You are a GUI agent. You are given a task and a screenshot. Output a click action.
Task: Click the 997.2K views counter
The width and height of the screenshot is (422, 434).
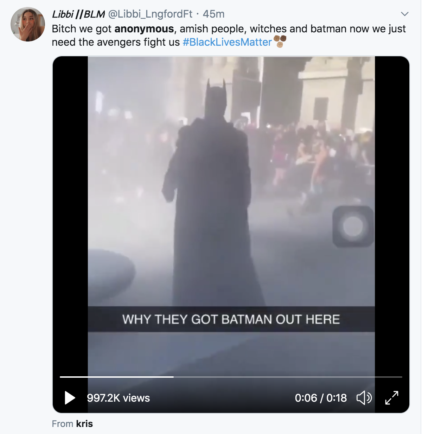pyautogui.click(x=118, y=398)
